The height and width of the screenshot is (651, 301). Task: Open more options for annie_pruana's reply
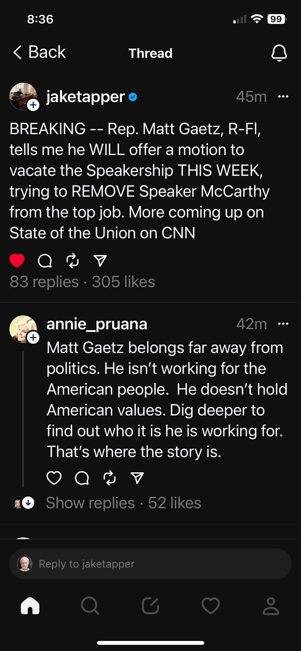click(x=283, y=324)
